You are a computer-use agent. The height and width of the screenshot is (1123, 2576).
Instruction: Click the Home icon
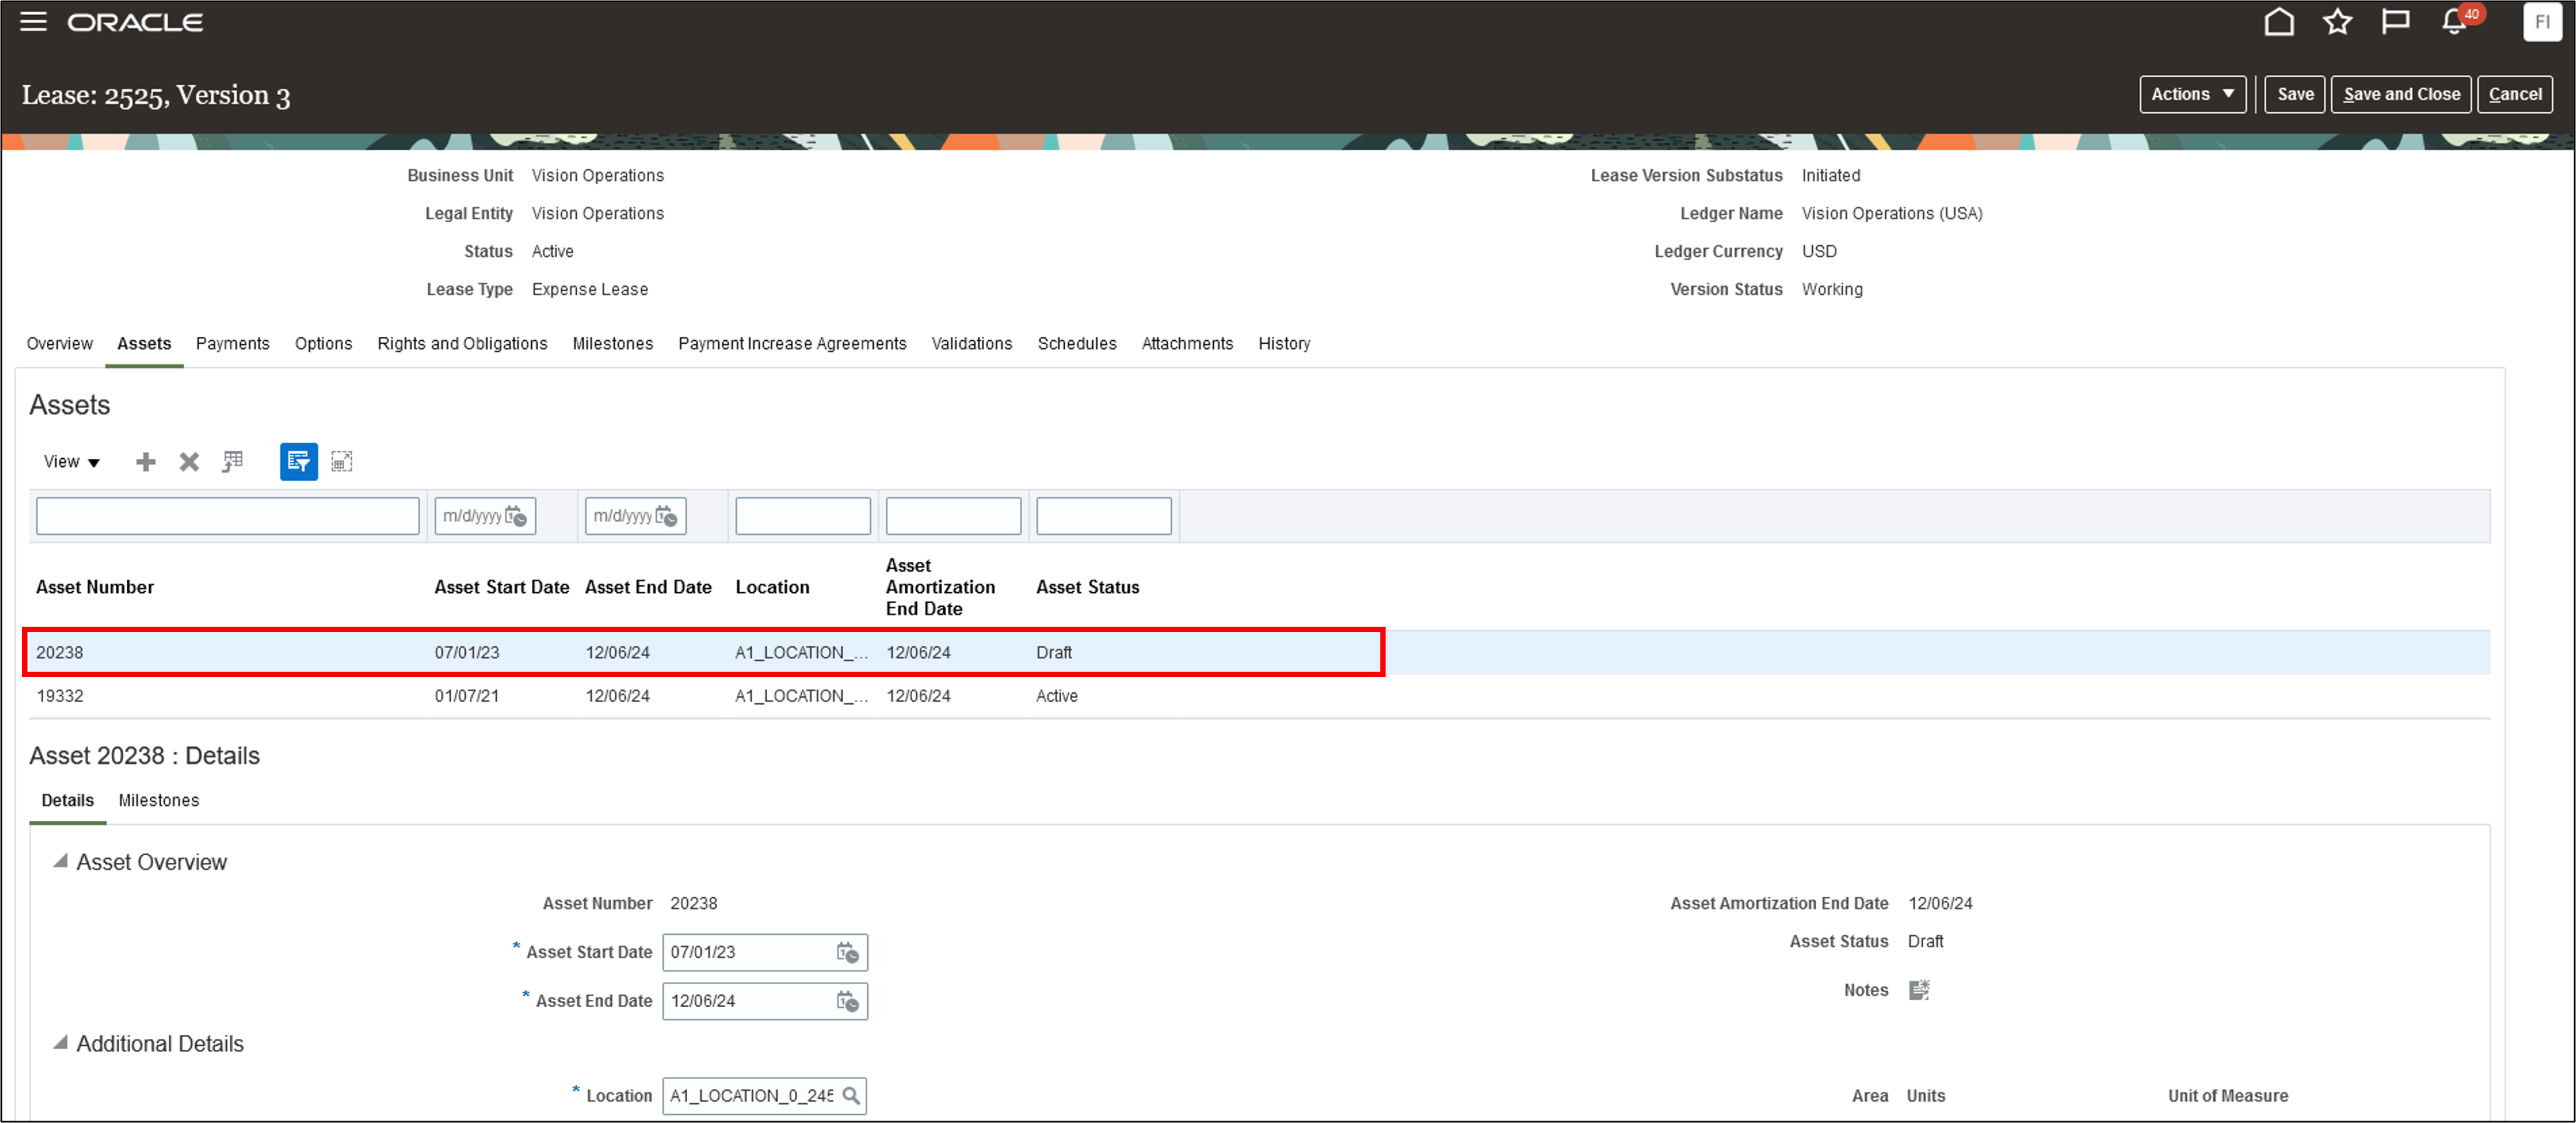(x=2278, y=22)
